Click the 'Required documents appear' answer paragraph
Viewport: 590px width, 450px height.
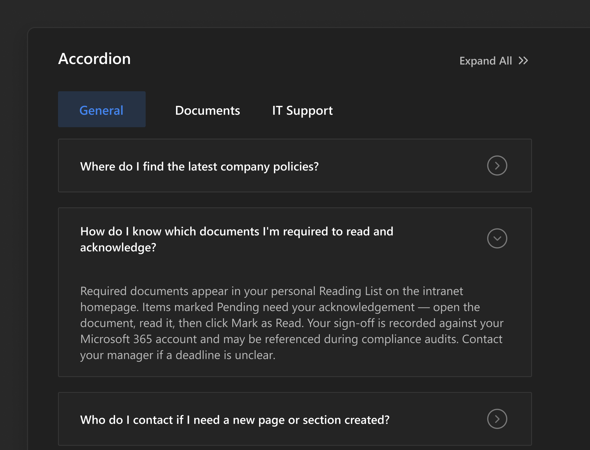point(292,323)
